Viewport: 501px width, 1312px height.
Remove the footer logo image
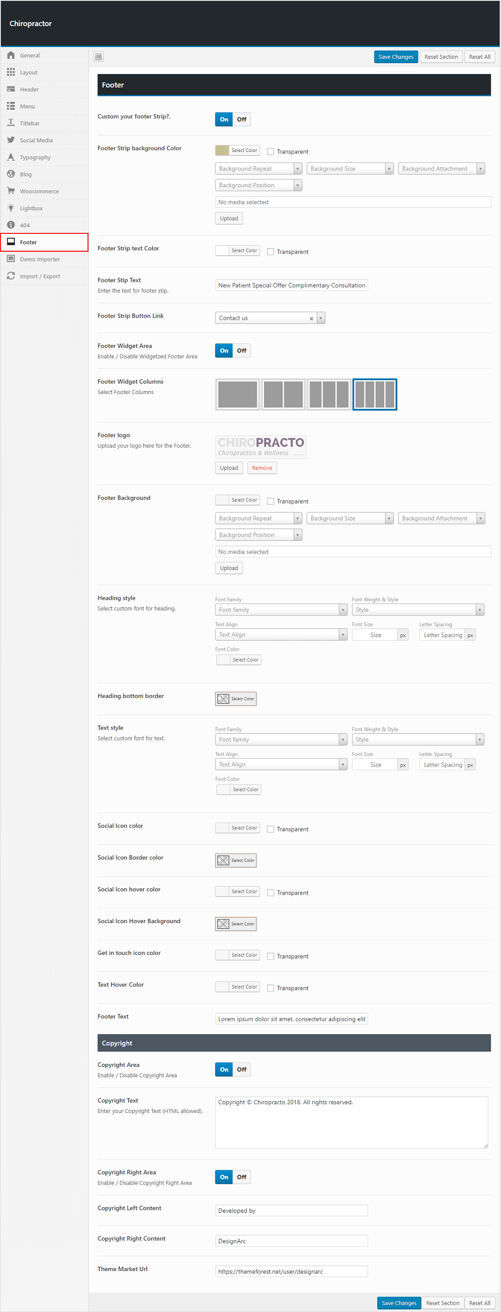262,468
